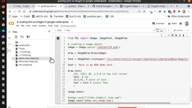Viewport: 192px width, 108px height.
Task: Open notebook settings gear in header
Action: (181, 23)
